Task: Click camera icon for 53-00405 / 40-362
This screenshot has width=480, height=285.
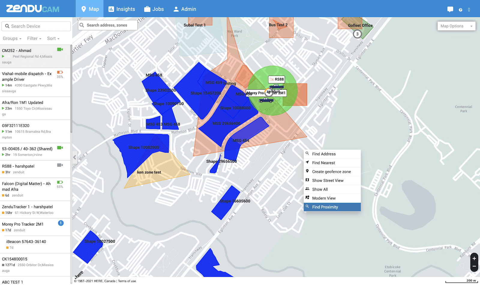Action: coord(60,148)
